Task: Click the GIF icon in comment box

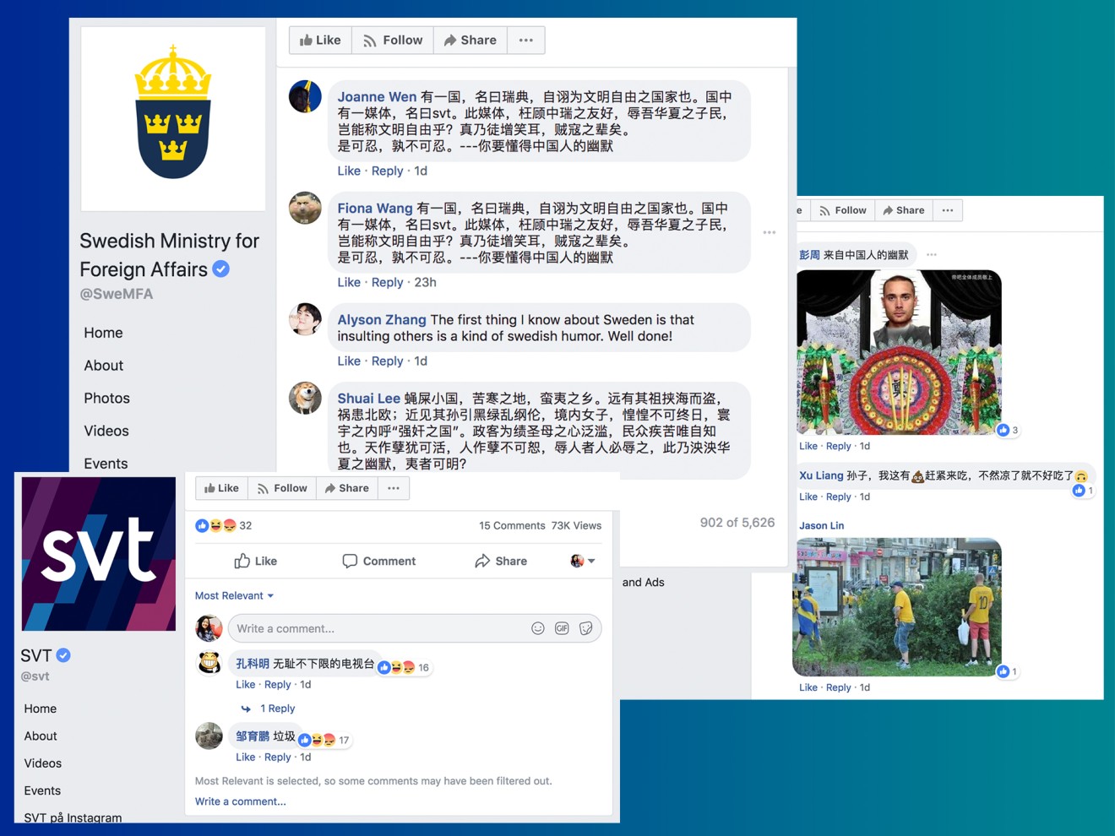Action: [x=562, y=628]
